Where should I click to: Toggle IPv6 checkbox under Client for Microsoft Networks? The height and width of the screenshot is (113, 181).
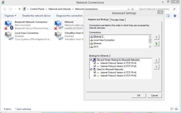click(x=95, y=76)
